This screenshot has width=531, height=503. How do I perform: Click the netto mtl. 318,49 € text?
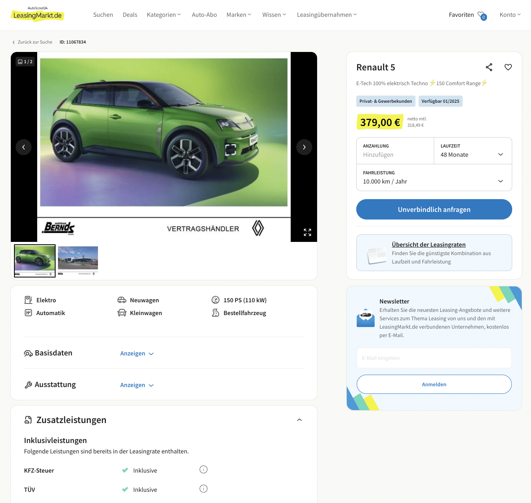pos(417,122)
